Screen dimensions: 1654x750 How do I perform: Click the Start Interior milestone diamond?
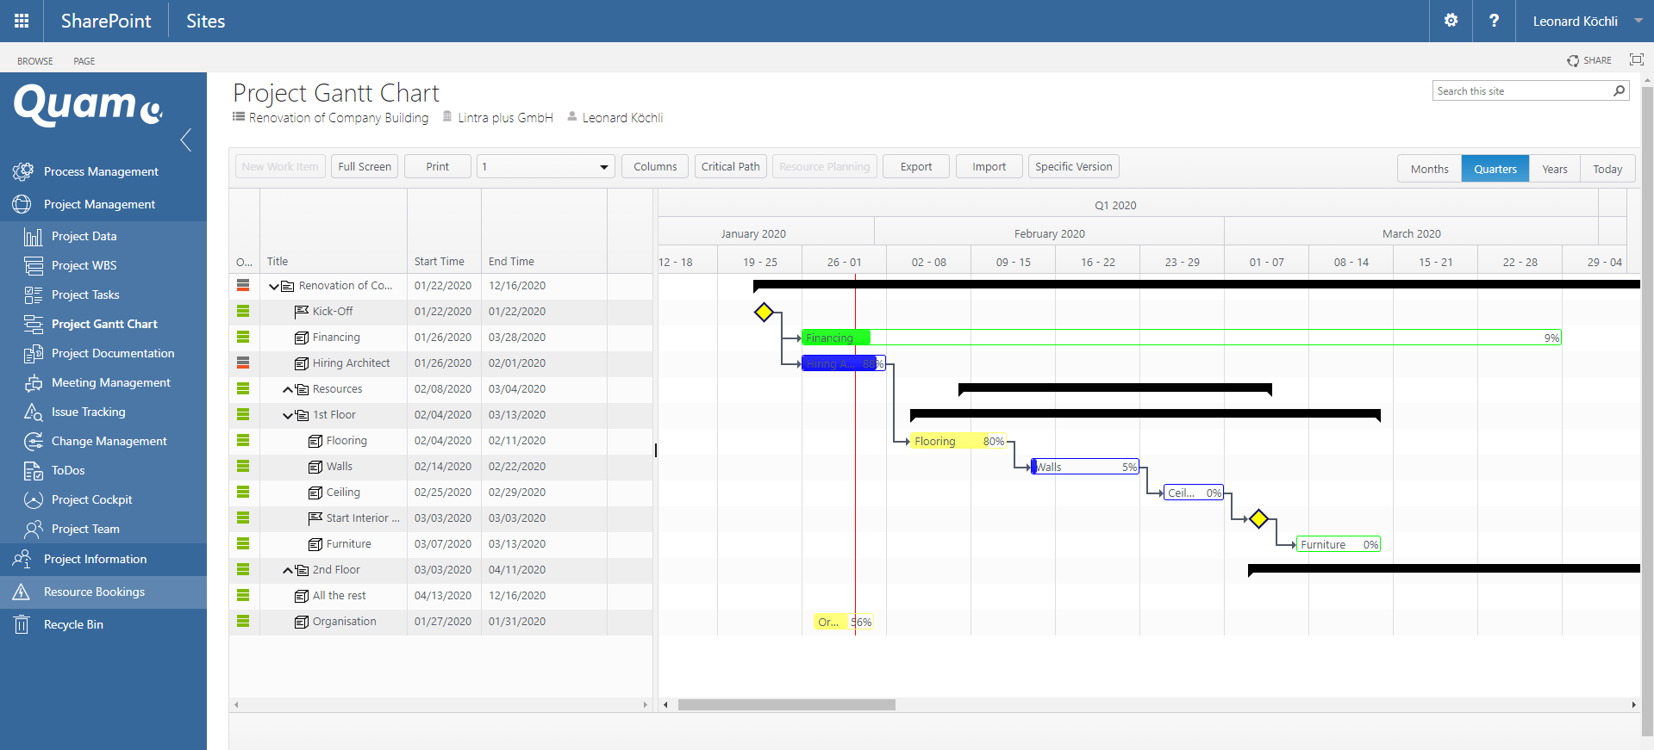tap(1258, 518)
